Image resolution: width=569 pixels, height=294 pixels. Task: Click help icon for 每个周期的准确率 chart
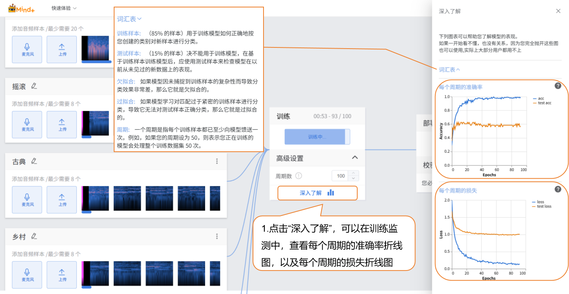558,86
